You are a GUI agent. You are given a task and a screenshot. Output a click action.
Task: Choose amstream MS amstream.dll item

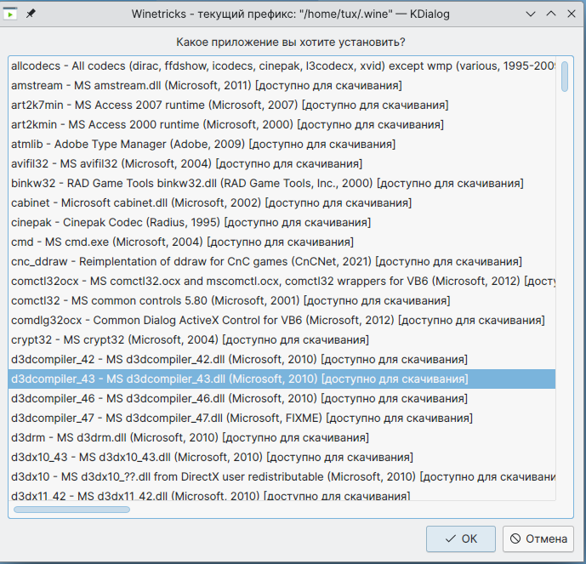coord(207,85)
